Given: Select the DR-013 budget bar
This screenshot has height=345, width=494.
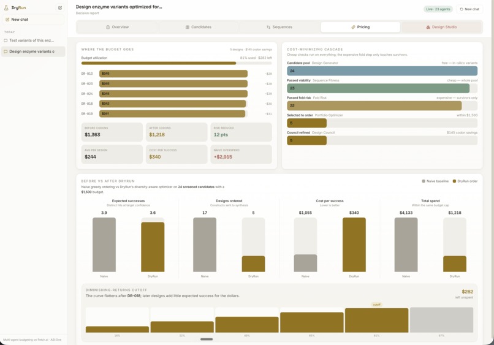Looking at the screenshot, I should 173,74.
